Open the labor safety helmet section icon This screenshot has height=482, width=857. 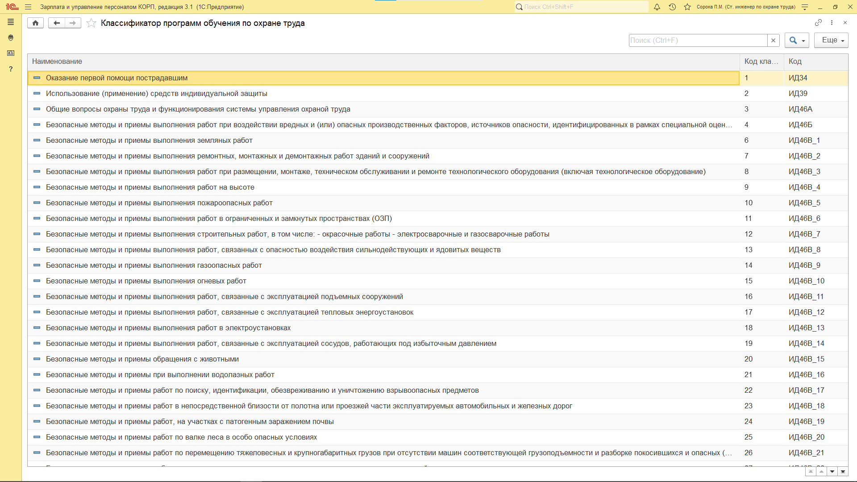11,37
